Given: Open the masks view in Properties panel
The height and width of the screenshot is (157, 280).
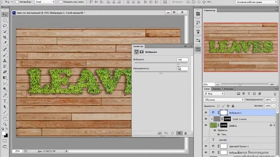Looking at the screenshot, I should tap(142, 52).
